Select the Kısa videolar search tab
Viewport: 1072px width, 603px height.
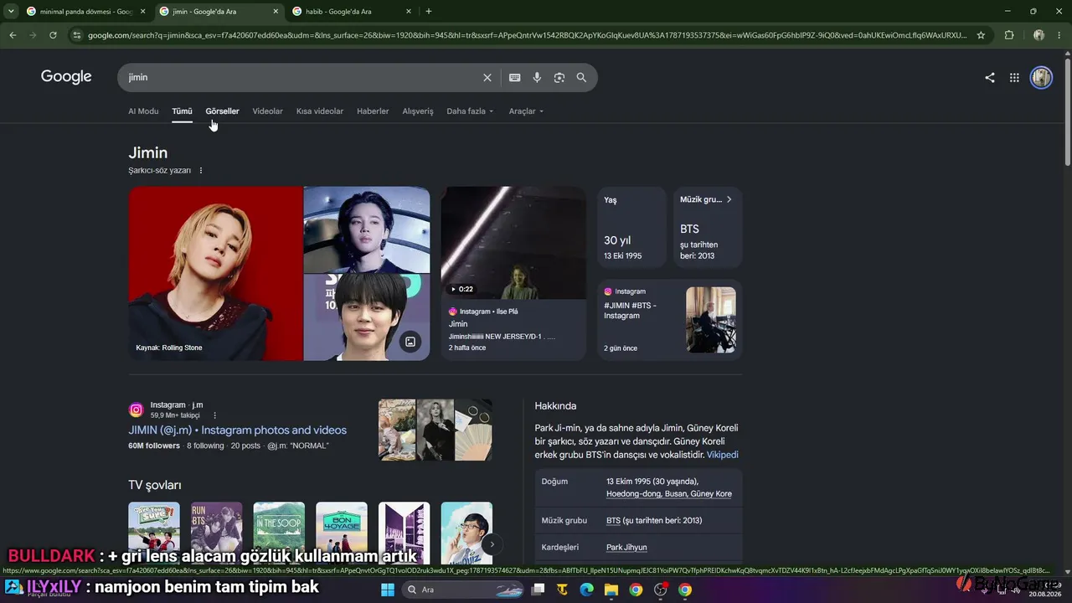click(x=320, y=111)
